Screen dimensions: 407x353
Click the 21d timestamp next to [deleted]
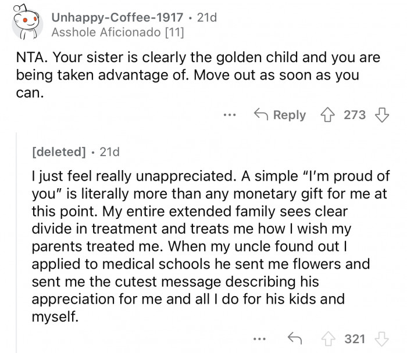tap(110, 152)
